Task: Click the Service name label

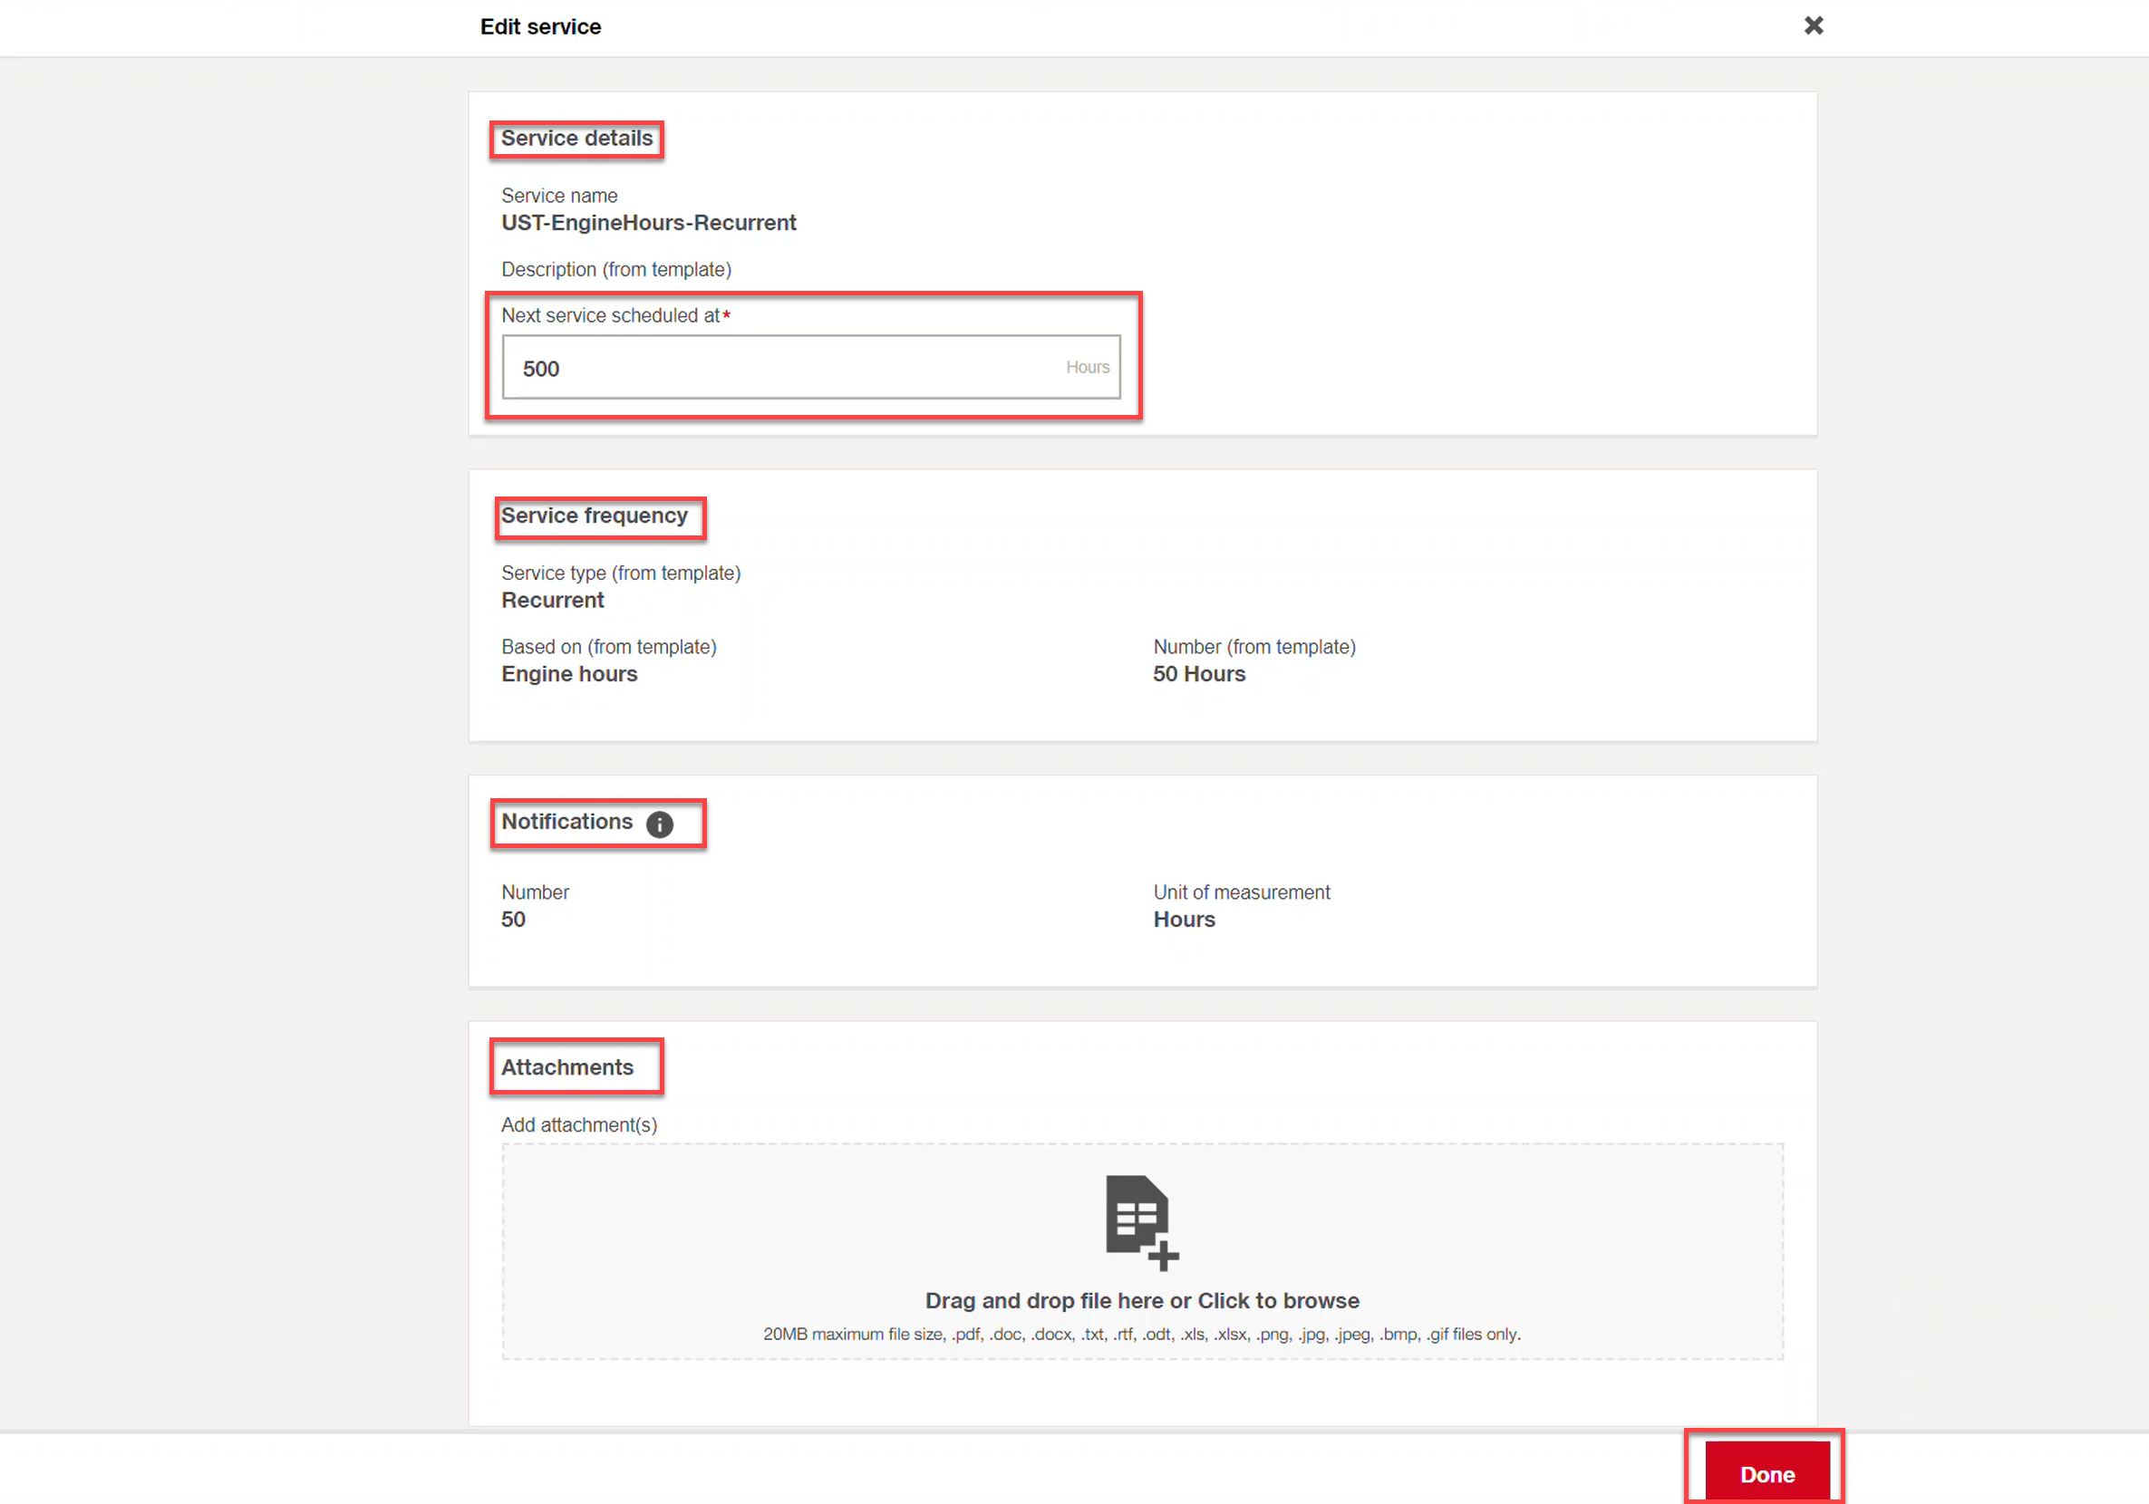Action: pyautogui.click(x=560, y=196)
